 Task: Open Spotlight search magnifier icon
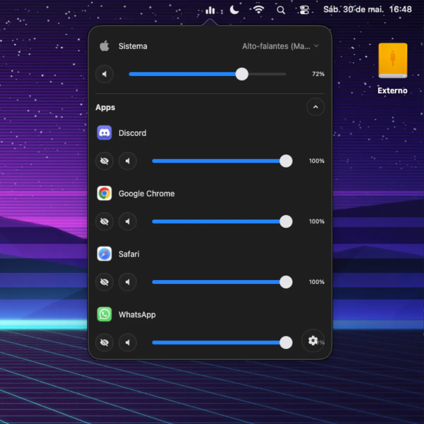281,10
